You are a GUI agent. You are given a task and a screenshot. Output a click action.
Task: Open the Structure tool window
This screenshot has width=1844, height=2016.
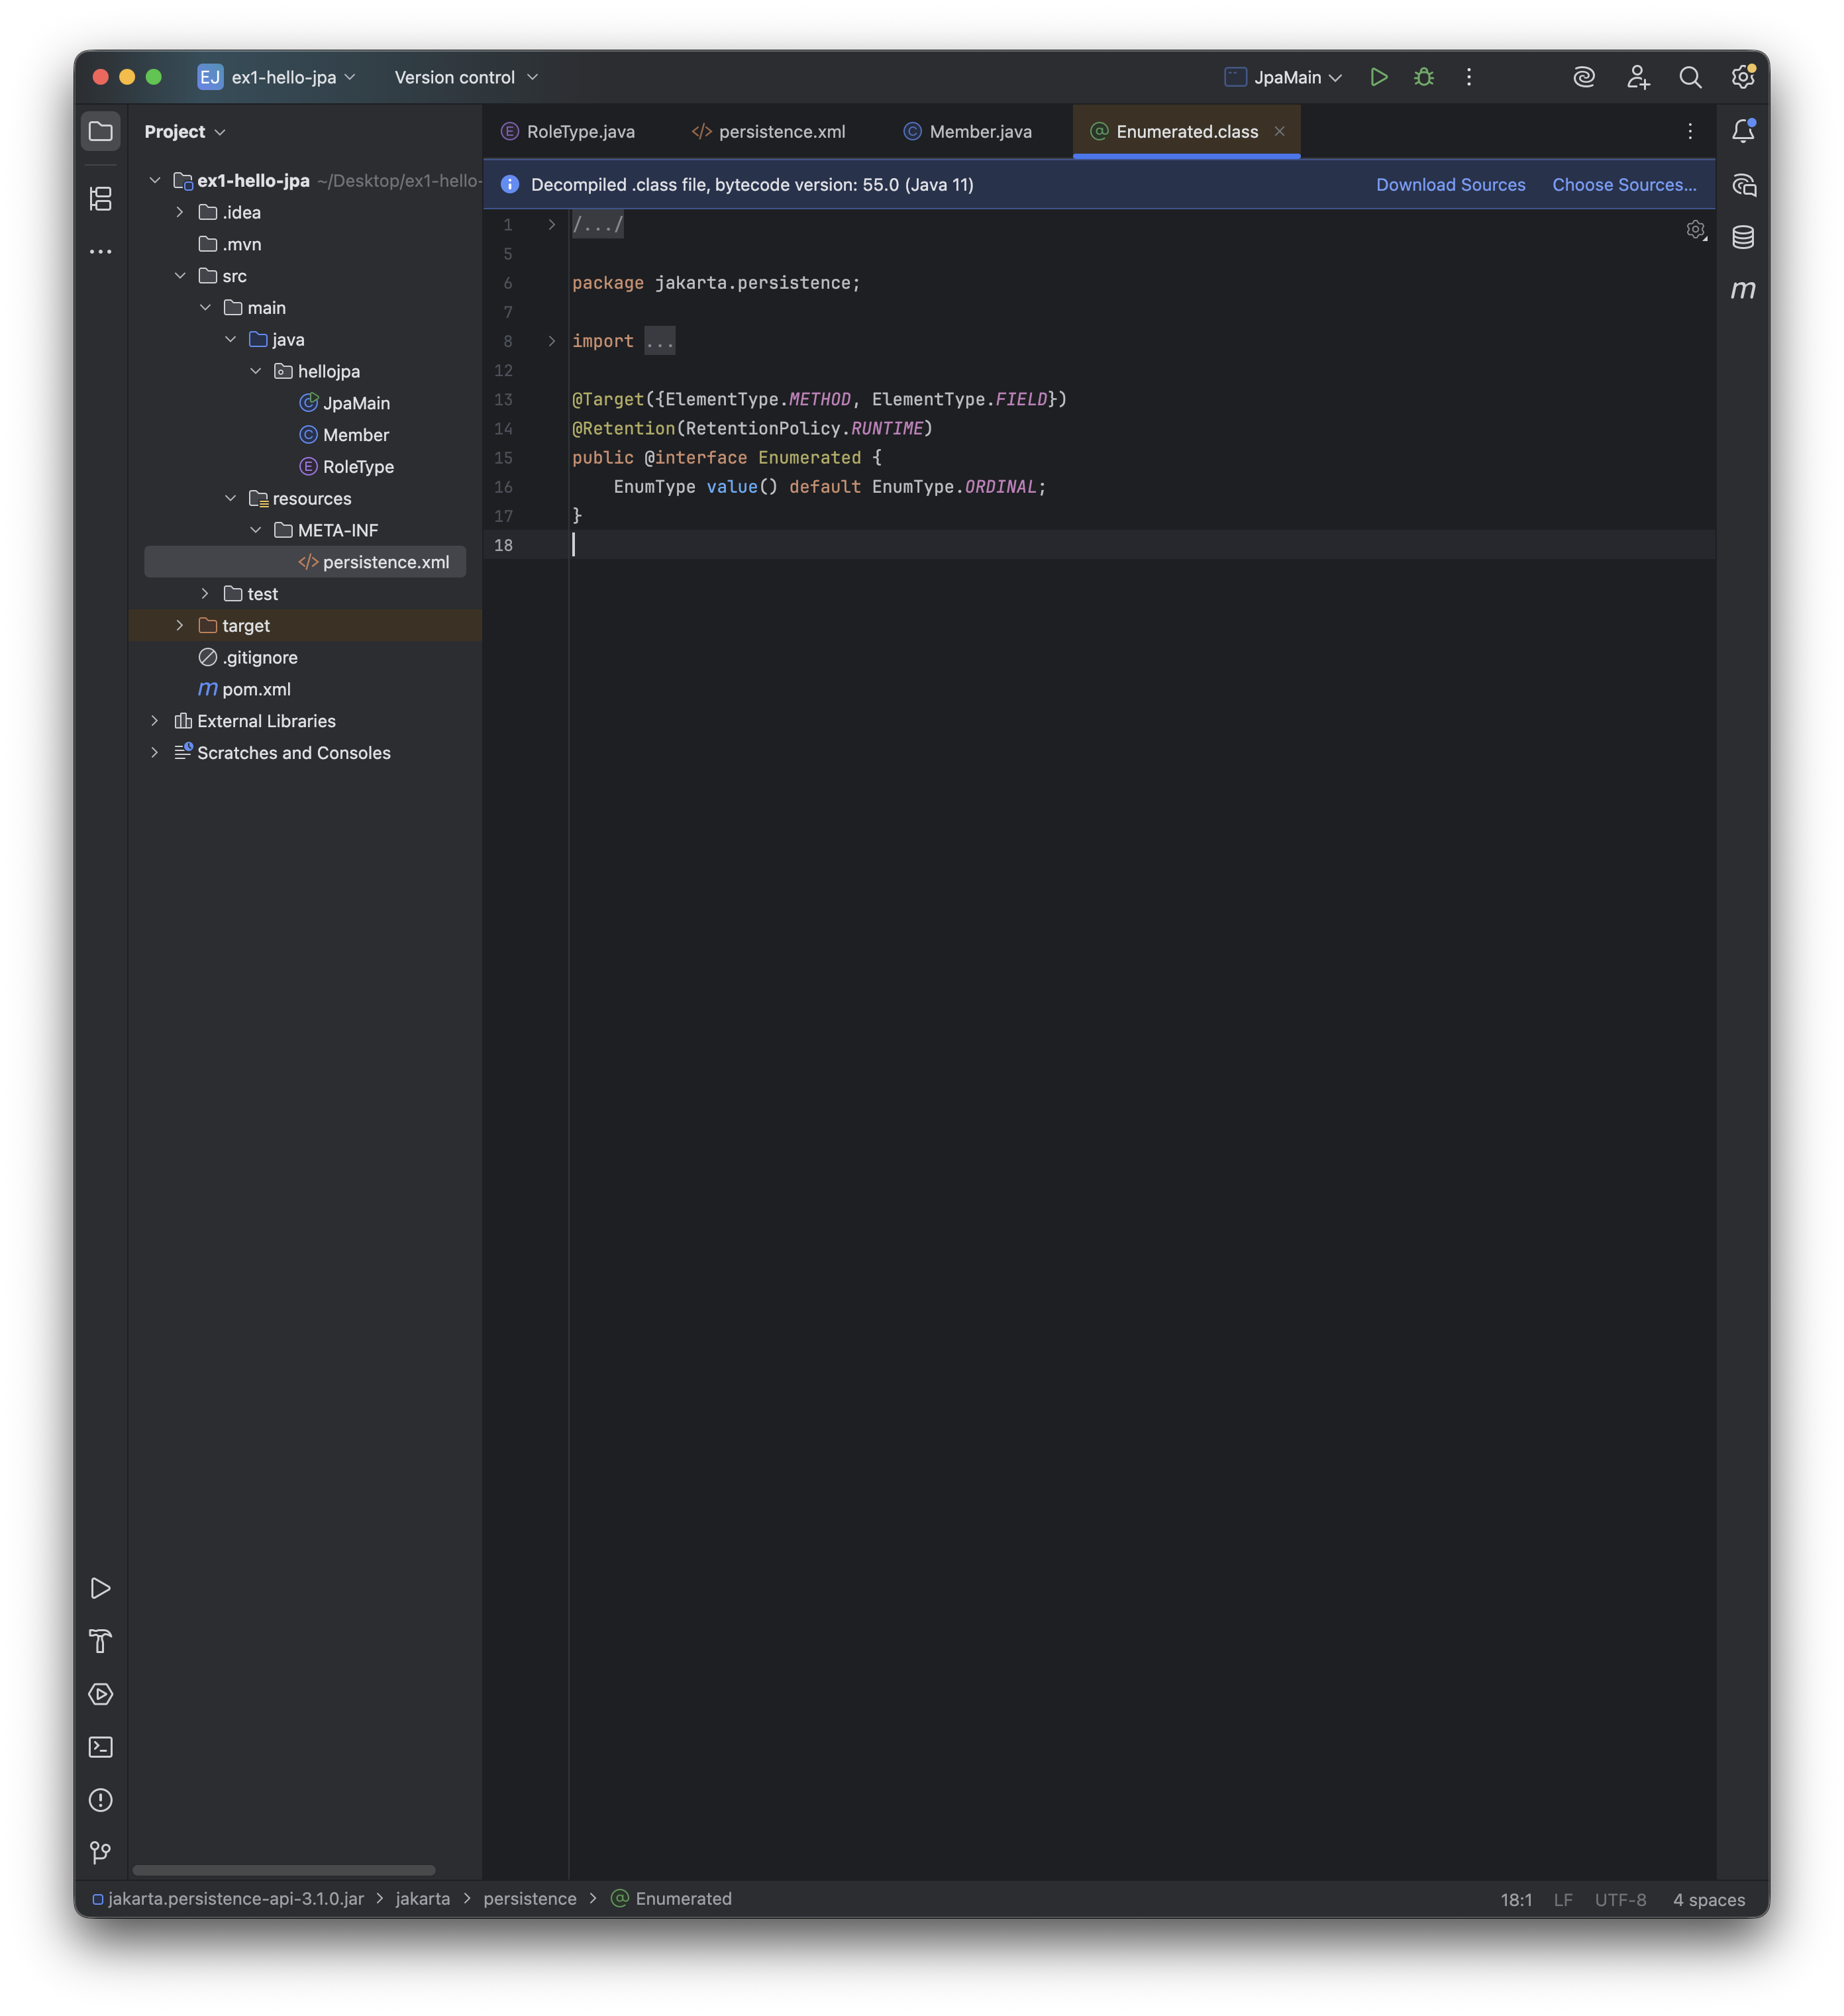click(100, 199)
